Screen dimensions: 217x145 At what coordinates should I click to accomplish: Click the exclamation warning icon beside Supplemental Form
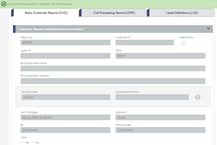(x=198, y=97)
